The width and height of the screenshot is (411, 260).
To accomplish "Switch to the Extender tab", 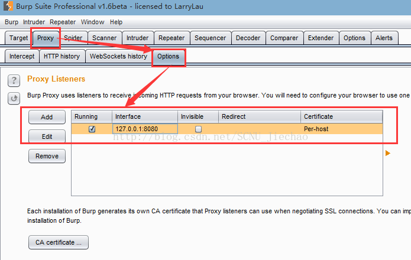I will (321, 38).
